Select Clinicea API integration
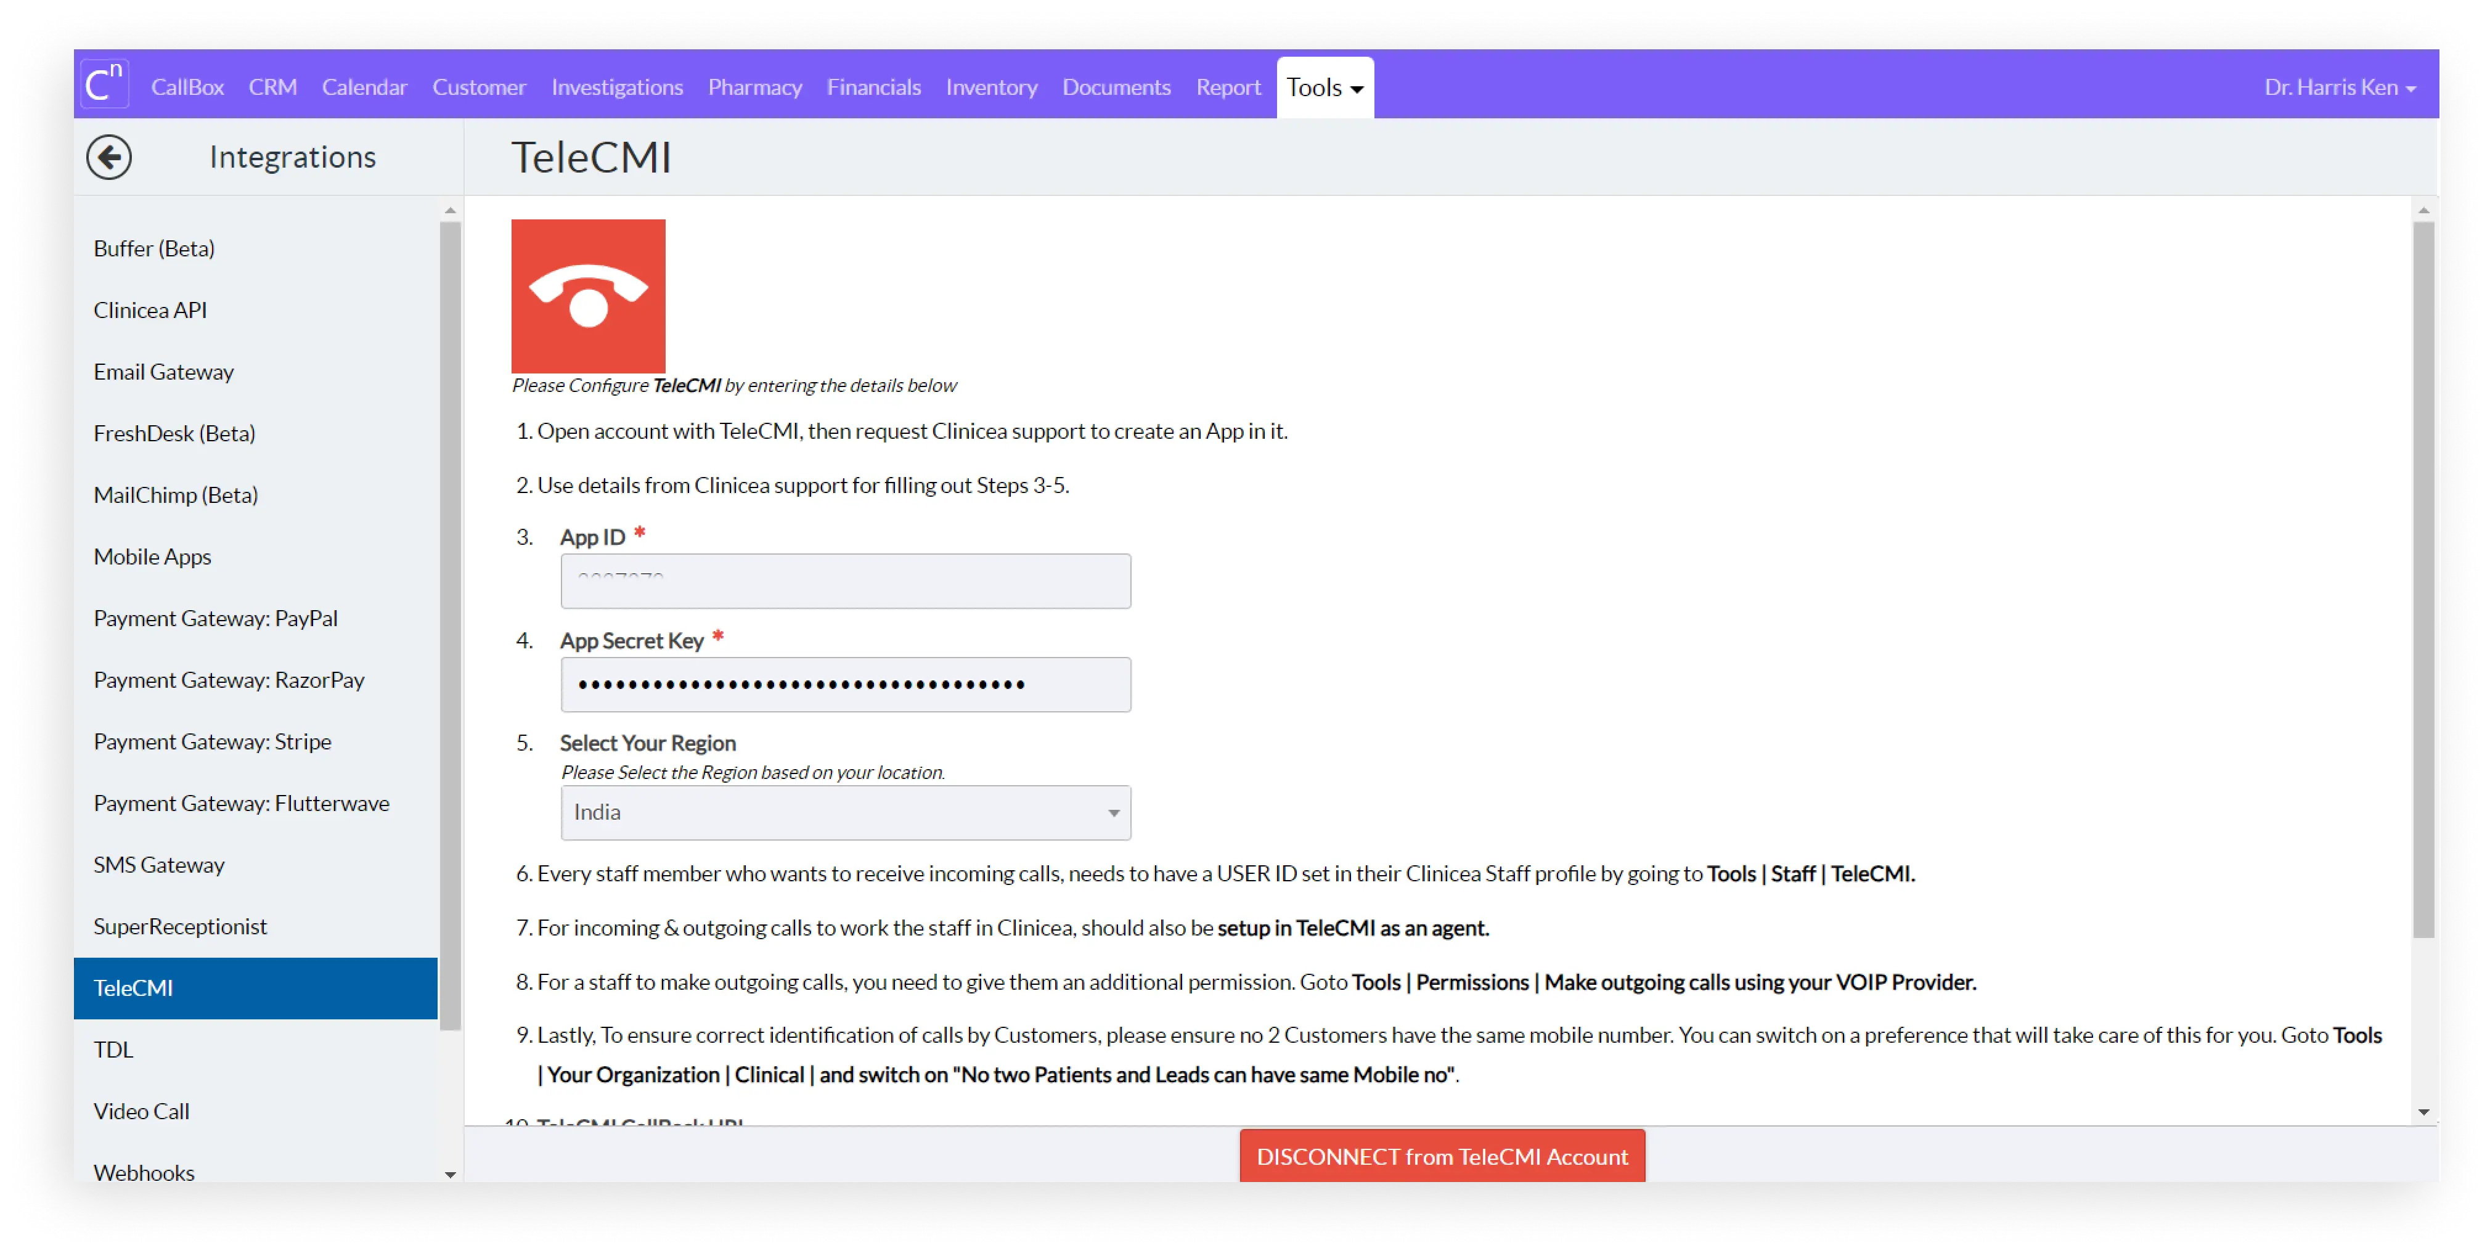Viewport: 2490px width, 1256px height. (255, 311)
